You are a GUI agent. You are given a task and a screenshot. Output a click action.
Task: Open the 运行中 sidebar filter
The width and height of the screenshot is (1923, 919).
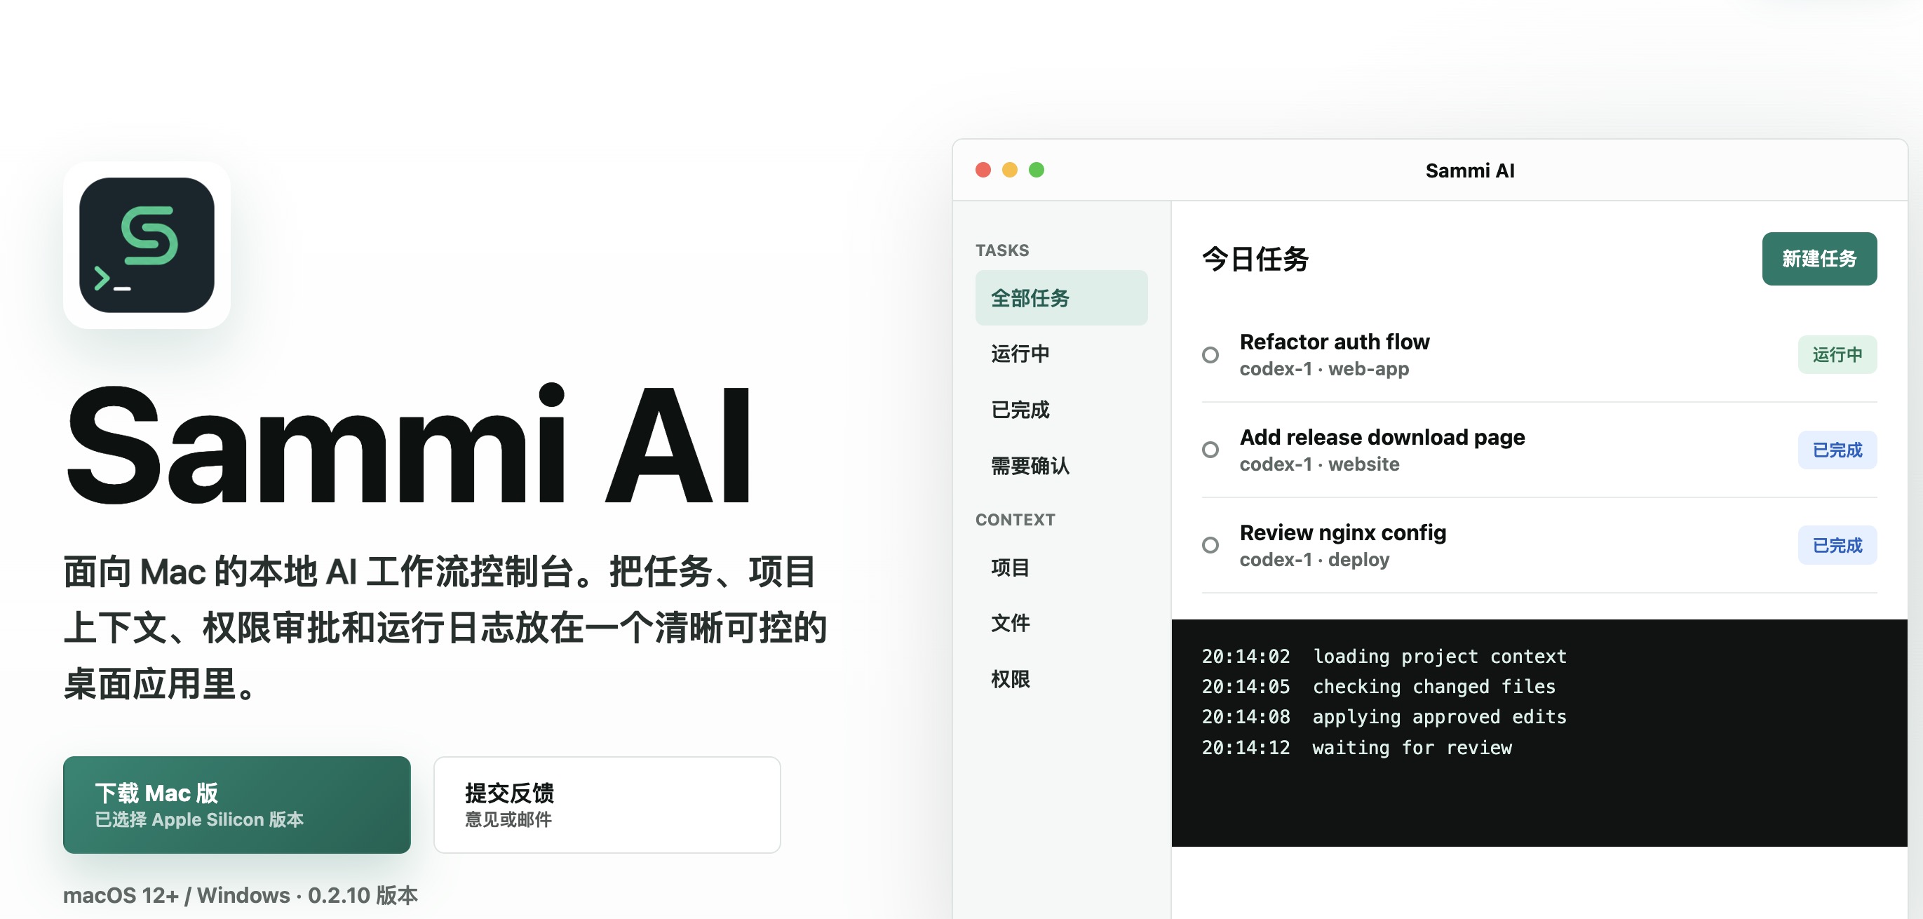pyautogui.click(x=1061, y=353)
